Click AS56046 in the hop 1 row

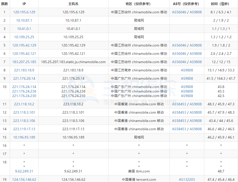(179, 12)
